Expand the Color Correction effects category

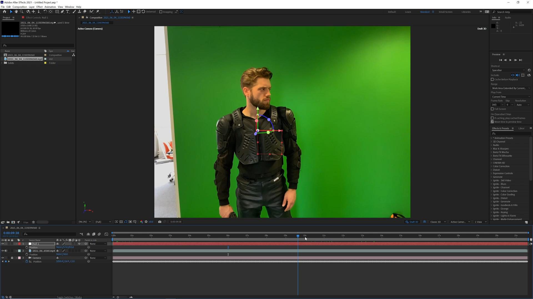(x=491, y=166)
